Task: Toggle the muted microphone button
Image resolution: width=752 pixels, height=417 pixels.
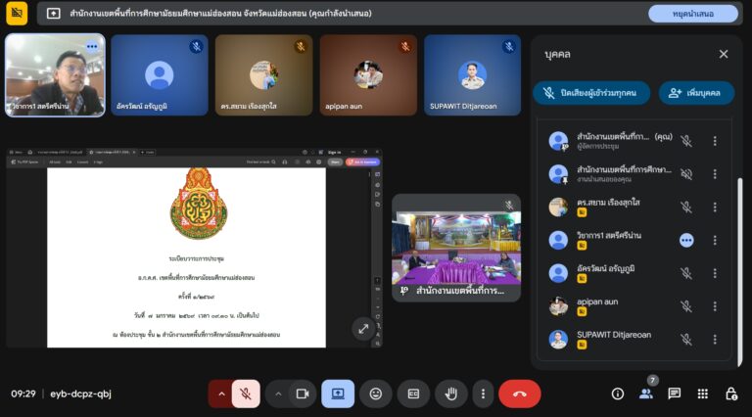Action: [247, 394]
